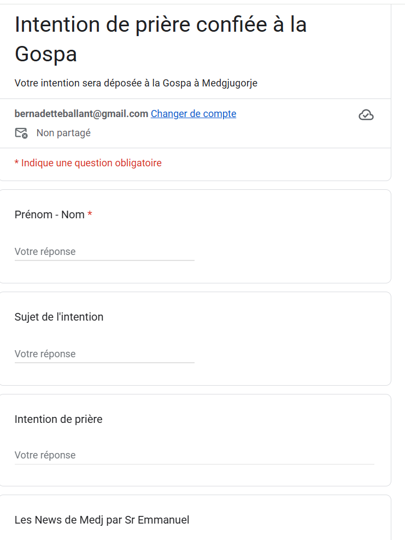Image resolution: width=405 pixels, height=540 pixels.
Task: Click the description about Medgjugorje
Action: [136, 83]
